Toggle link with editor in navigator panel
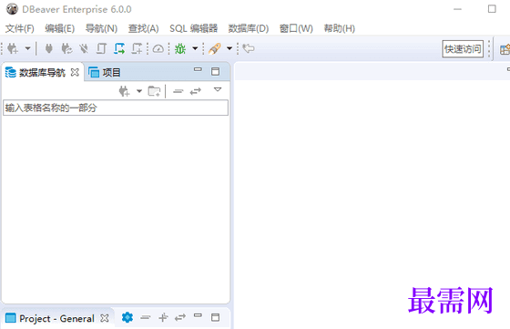 click(x=196, y=91)
